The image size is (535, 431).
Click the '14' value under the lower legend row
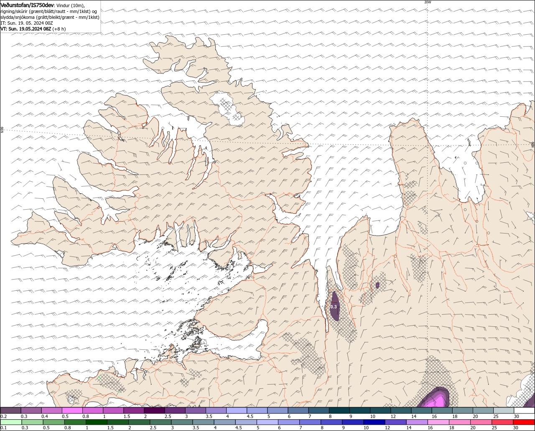point(409,428)
